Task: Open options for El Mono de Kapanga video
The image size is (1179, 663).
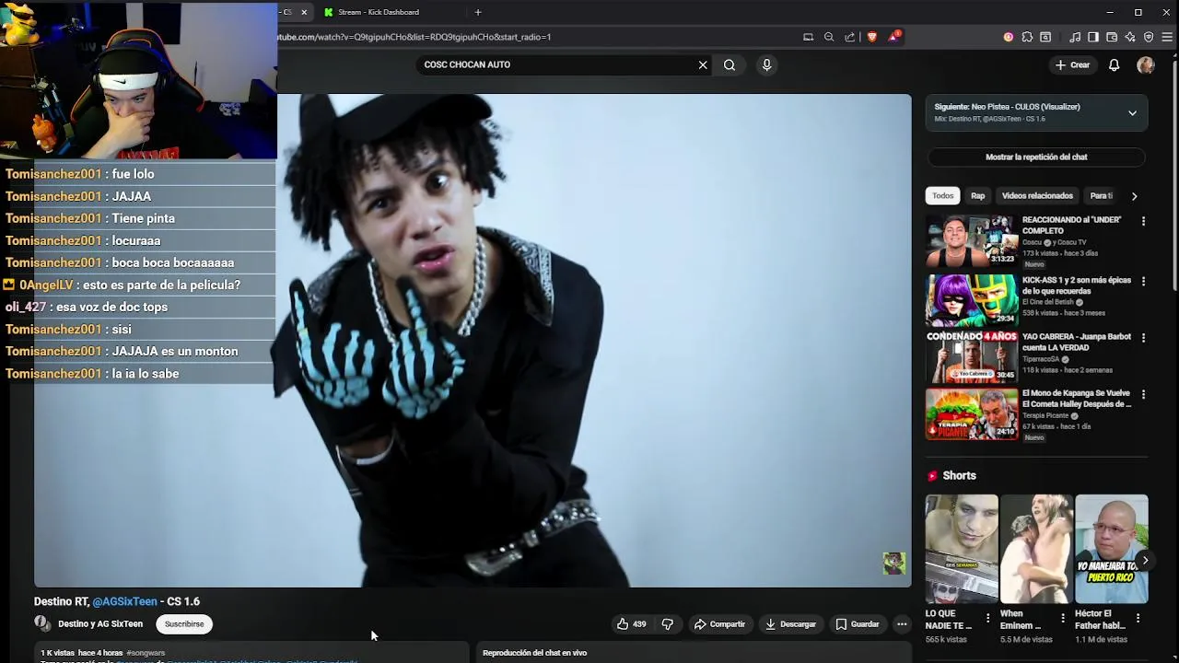Action: [1143, 395]
